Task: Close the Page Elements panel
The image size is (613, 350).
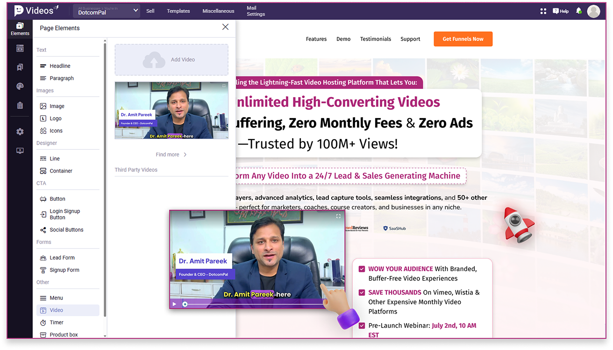Action: coord(225,27)
